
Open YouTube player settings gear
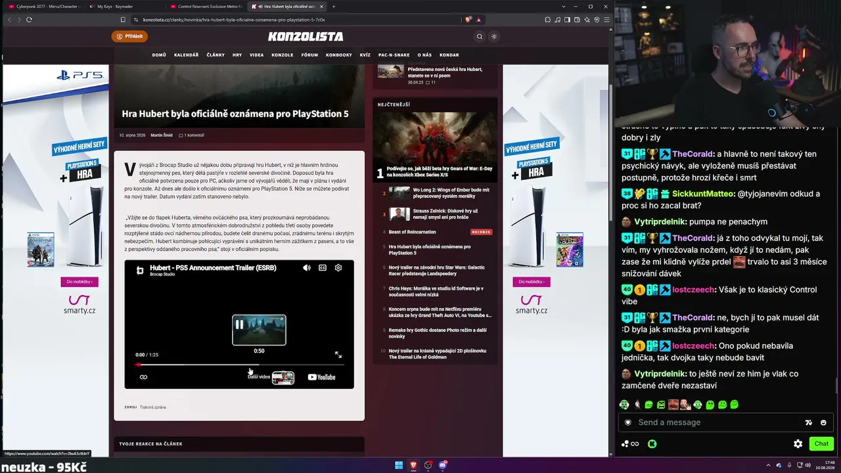tap(338, 268)
